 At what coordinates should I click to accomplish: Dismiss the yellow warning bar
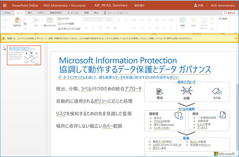tap(236, 38)
